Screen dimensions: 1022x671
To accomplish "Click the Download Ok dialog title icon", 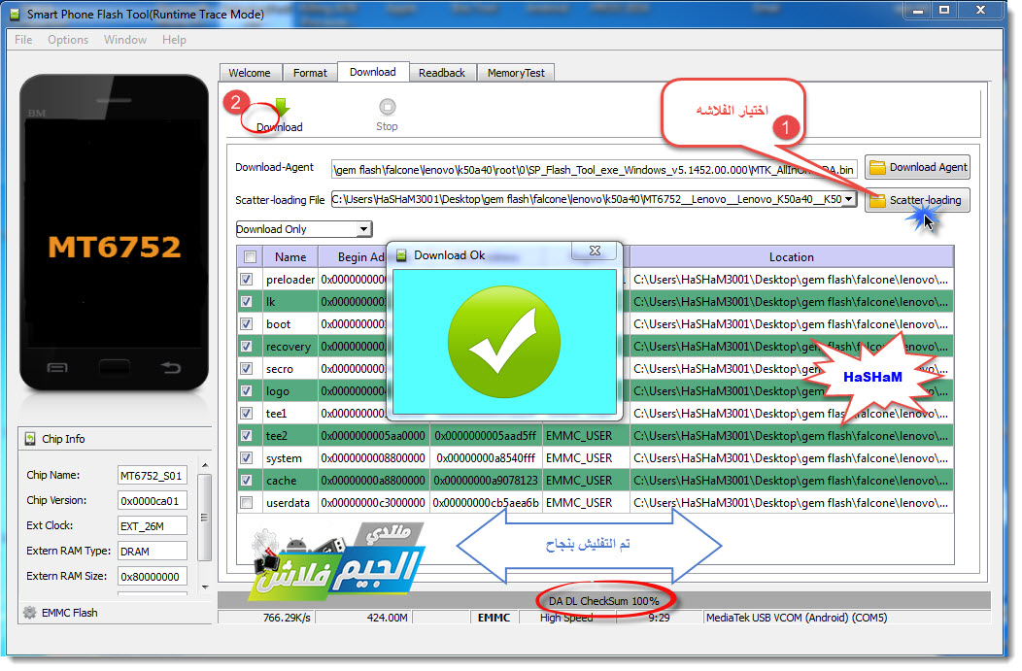I will click(401, 255).
